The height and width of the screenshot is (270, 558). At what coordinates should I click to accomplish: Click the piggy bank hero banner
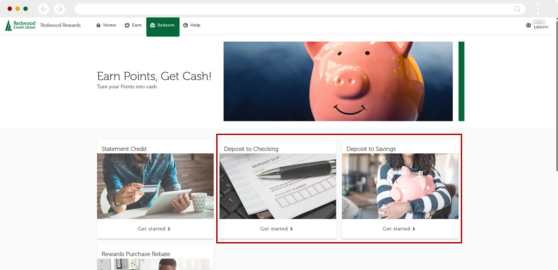pyautogui.click(x=338, y=81)
